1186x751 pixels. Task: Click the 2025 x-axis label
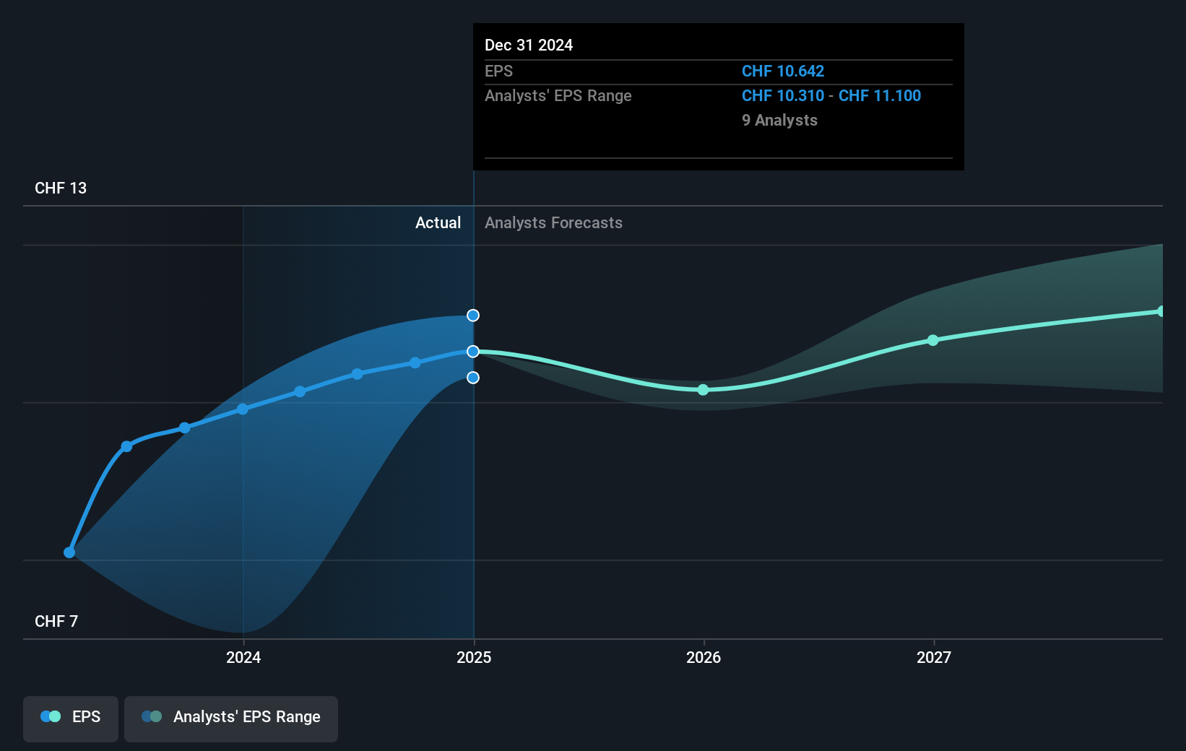tap(474, 657)
